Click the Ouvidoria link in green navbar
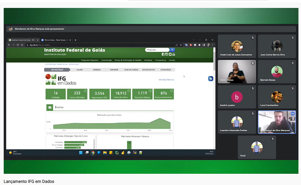This screenshot has height=185, width=301. [x=148, y=60]
